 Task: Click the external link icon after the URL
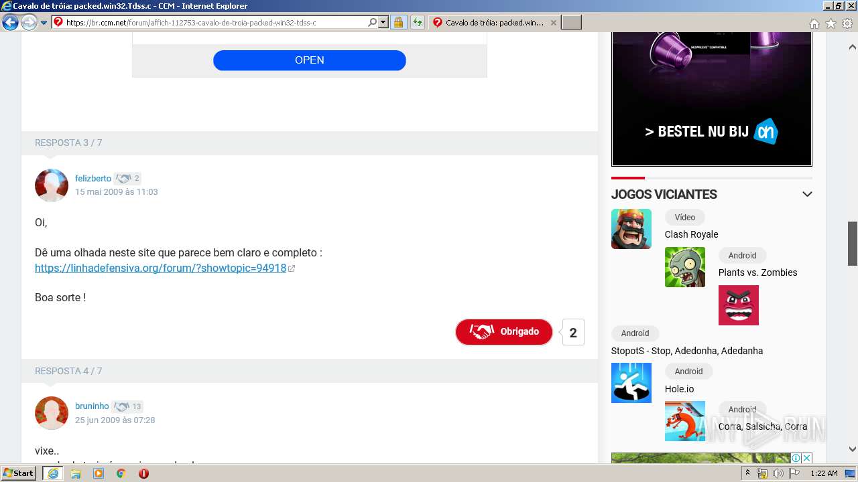[292, 268]
